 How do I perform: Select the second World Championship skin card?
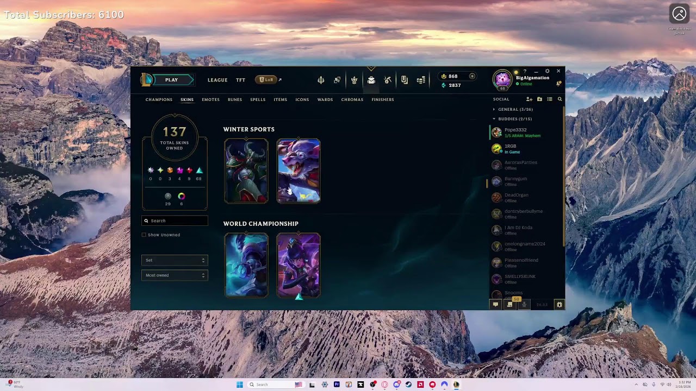(299, 266)
